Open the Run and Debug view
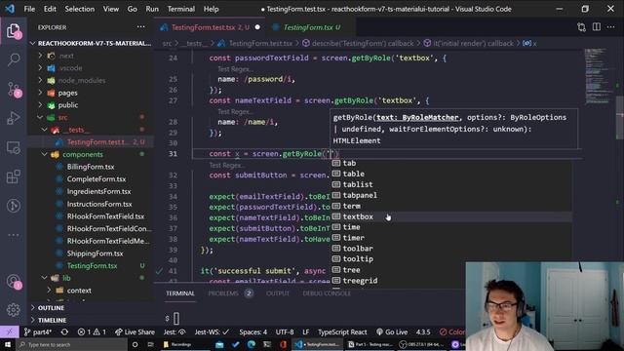The image size is (624, 351). click(14, 118)
